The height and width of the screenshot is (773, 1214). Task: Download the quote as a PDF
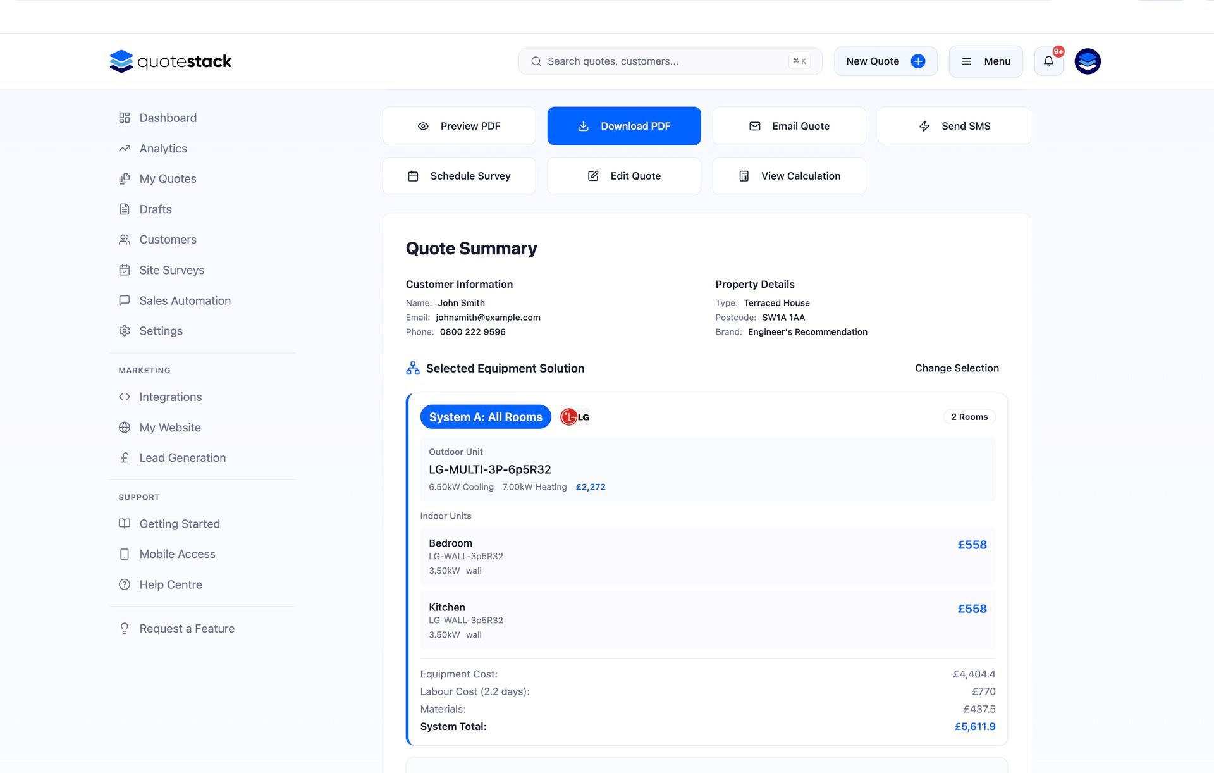pyautogui.click(x=623, y=126)
